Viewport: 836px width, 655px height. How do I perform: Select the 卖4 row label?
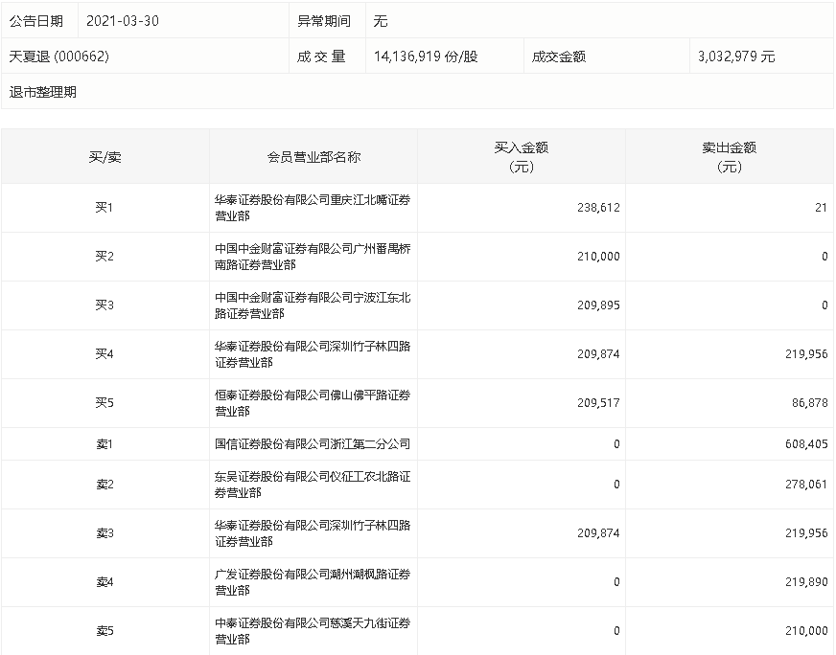click(x=105, y=582)
